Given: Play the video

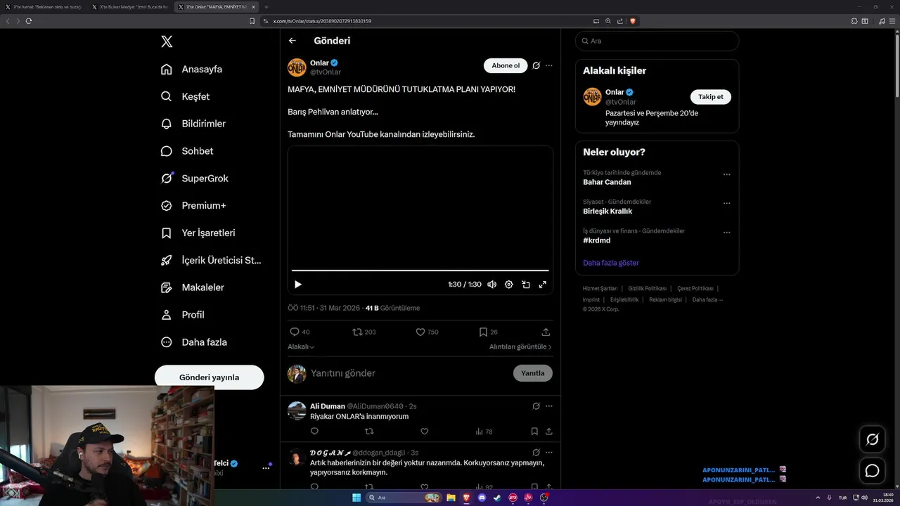Looking at the screenshot, I should tap(298, 285).
